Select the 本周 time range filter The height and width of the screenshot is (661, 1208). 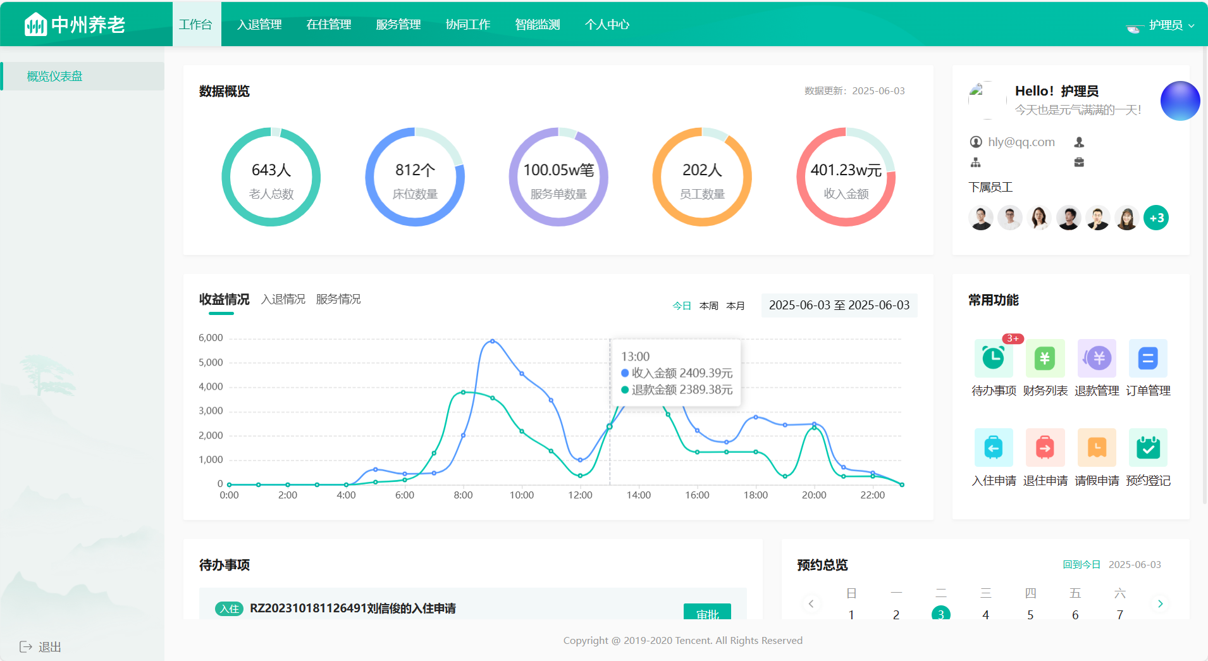coord(708,306)
